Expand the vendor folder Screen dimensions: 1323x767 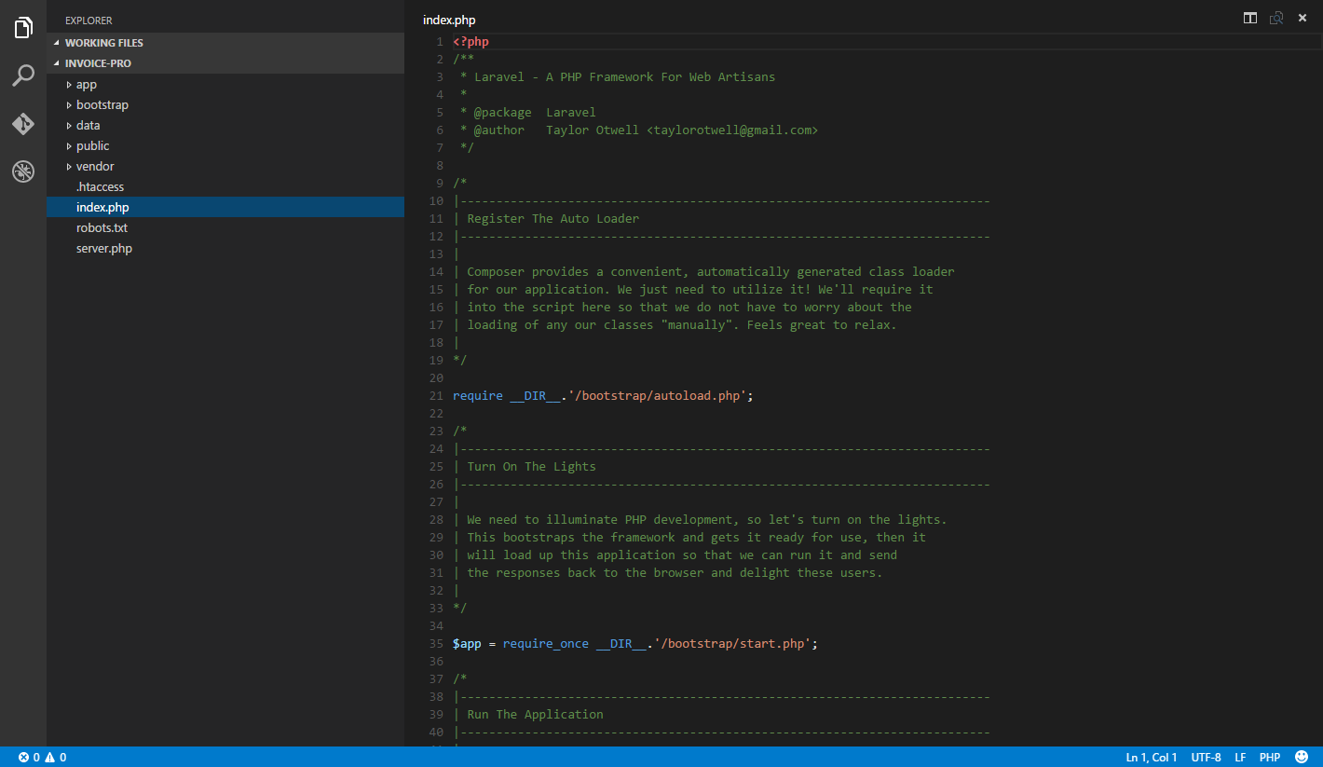click(69, 167)
